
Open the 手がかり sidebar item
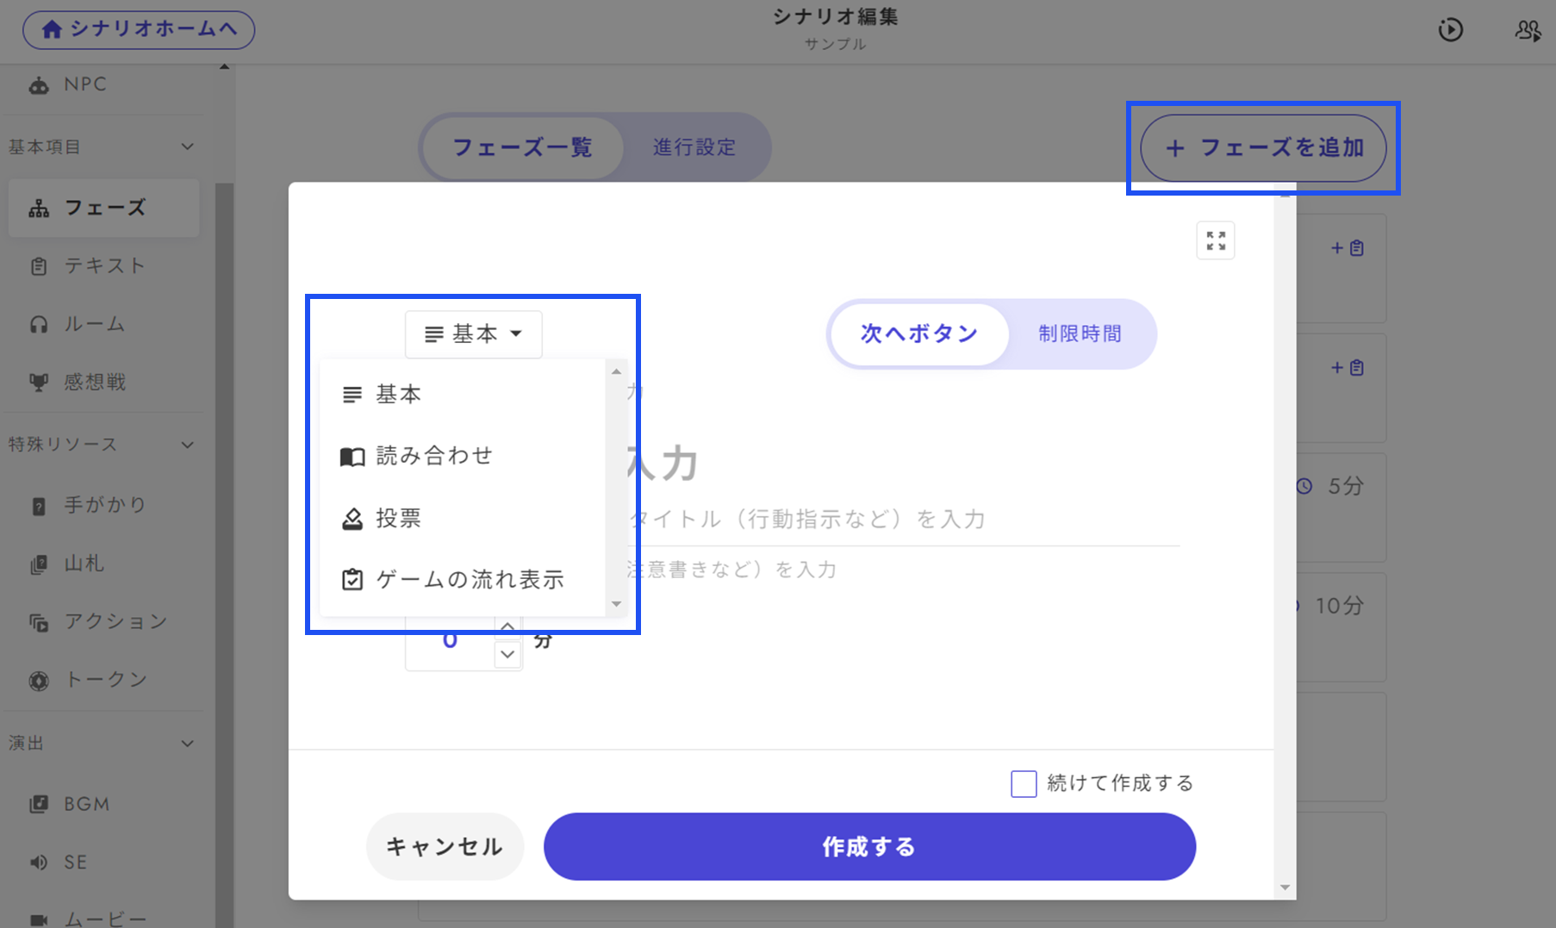tap(103, 505)
